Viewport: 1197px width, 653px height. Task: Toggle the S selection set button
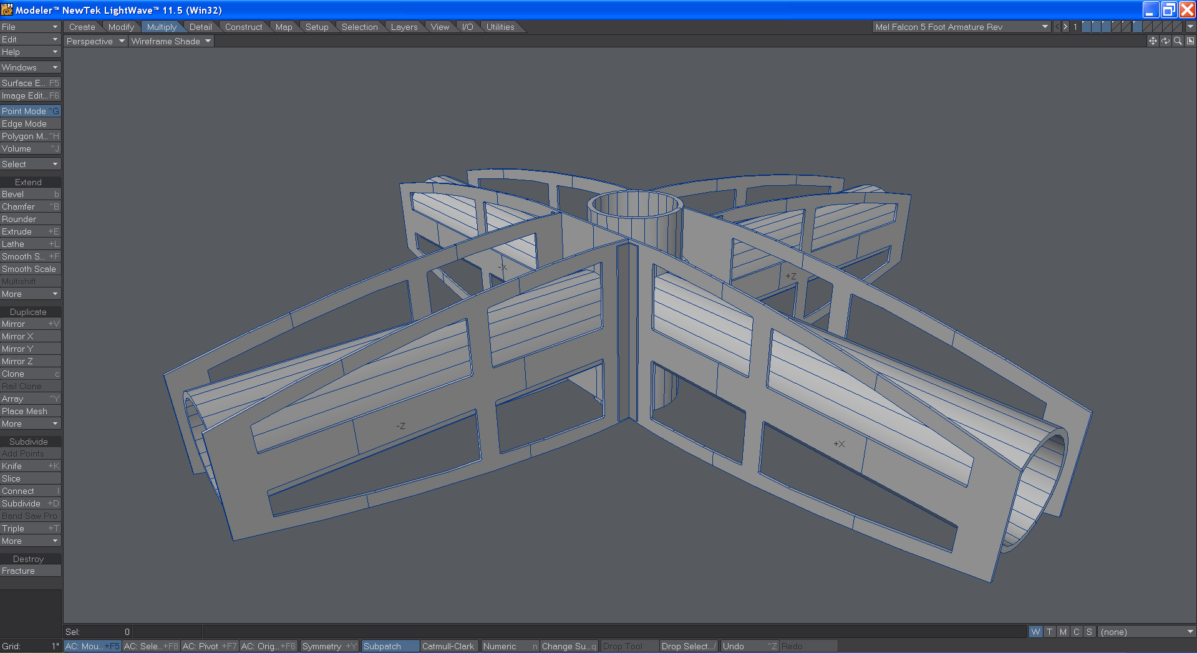[1089, 632]
